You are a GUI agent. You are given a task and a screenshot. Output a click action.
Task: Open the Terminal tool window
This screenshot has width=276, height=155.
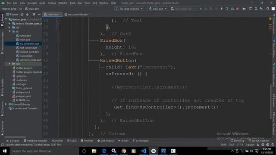point(87,141)
